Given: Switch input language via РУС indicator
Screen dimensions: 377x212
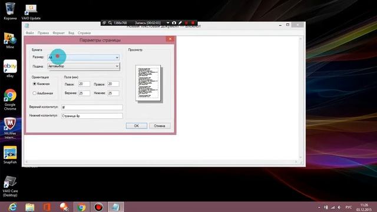Looking at the screenshot, I should tap(348, 207).
